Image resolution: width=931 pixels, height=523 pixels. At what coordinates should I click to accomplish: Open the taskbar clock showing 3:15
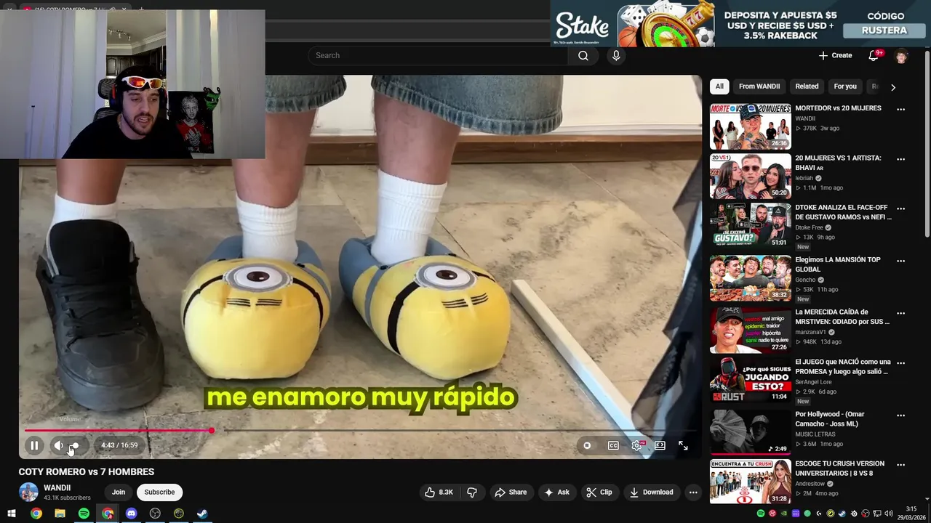click(911, 514)
